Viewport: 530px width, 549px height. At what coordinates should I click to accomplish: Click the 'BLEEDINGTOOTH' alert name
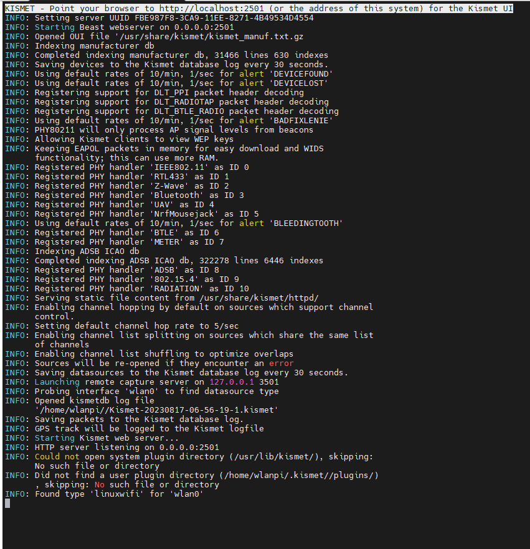(x=306, y=223)
